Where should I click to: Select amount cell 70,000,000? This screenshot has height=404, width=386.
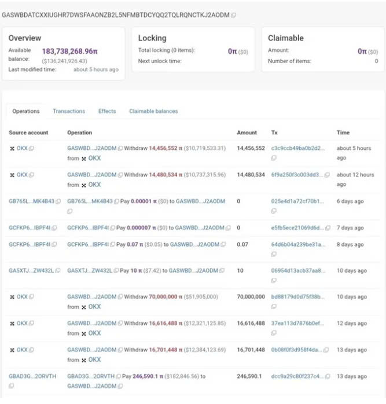251,297
